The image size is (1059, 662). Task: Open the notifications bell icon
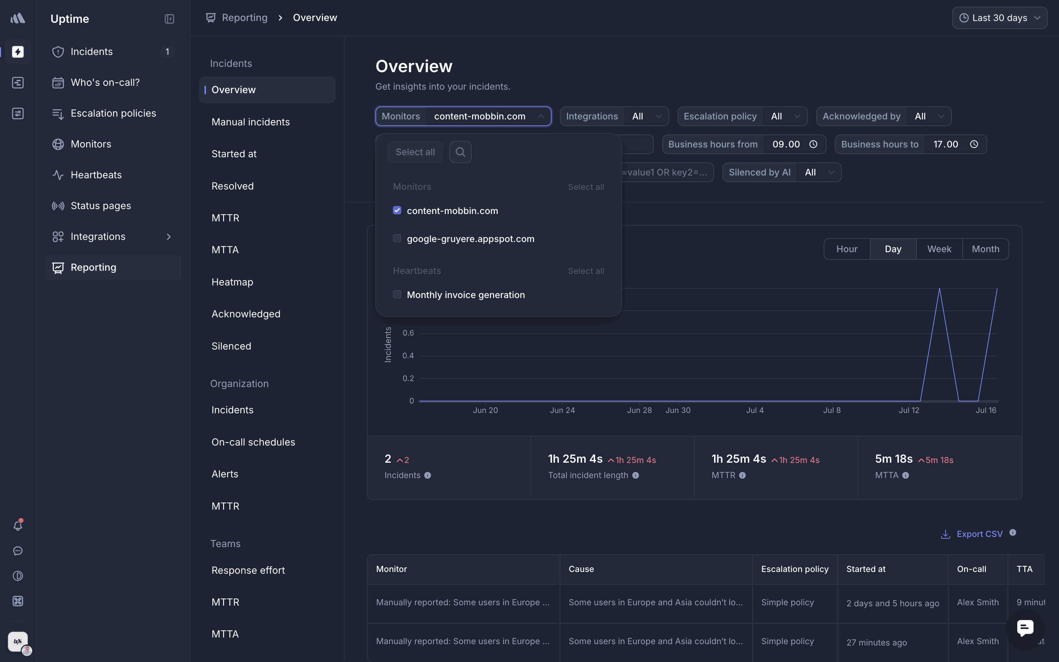tap(18, 525)
